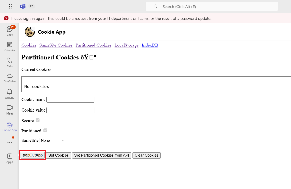Click the Cookie name input field

click(70, 99)
